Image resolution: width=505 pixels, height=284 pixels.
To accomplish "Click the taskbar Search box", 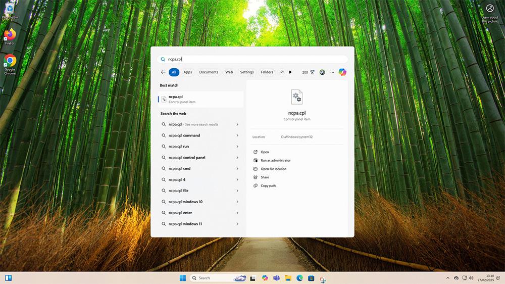I will click(x=218, y=278).
